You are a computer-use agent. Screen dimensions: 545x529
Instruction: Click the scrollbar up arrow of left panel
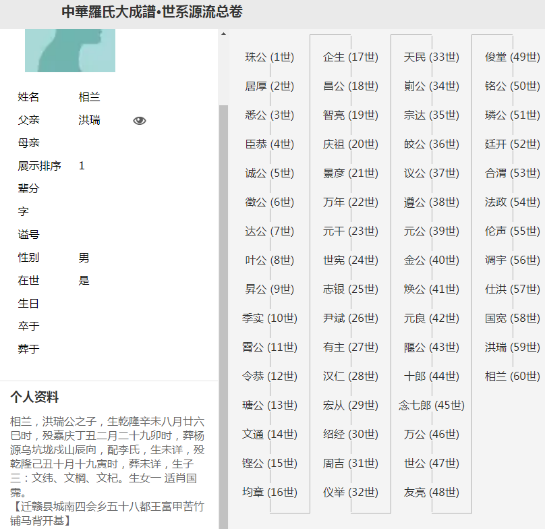[223, 34]
